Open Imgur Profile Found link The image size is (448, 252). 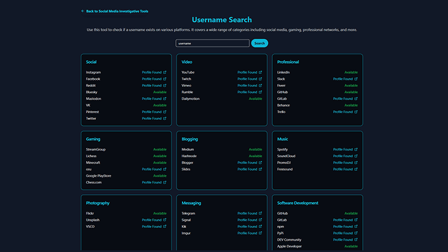tap(249, 233)
